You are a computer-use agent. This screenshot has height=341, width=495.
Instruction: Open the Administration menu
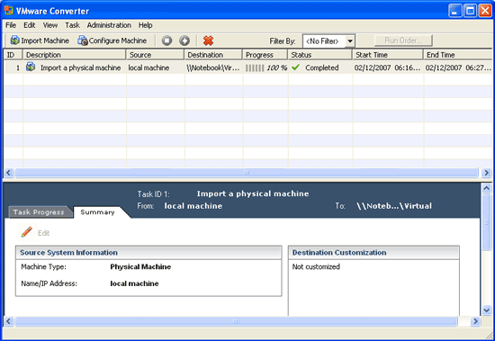point(109,25)
